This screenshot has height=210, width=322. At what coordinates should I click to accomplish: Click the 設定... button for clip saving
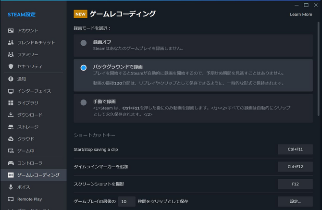click(295, 201)
